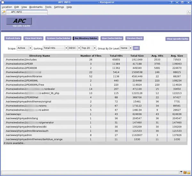Open System Cache Entries

click(59, 38)
